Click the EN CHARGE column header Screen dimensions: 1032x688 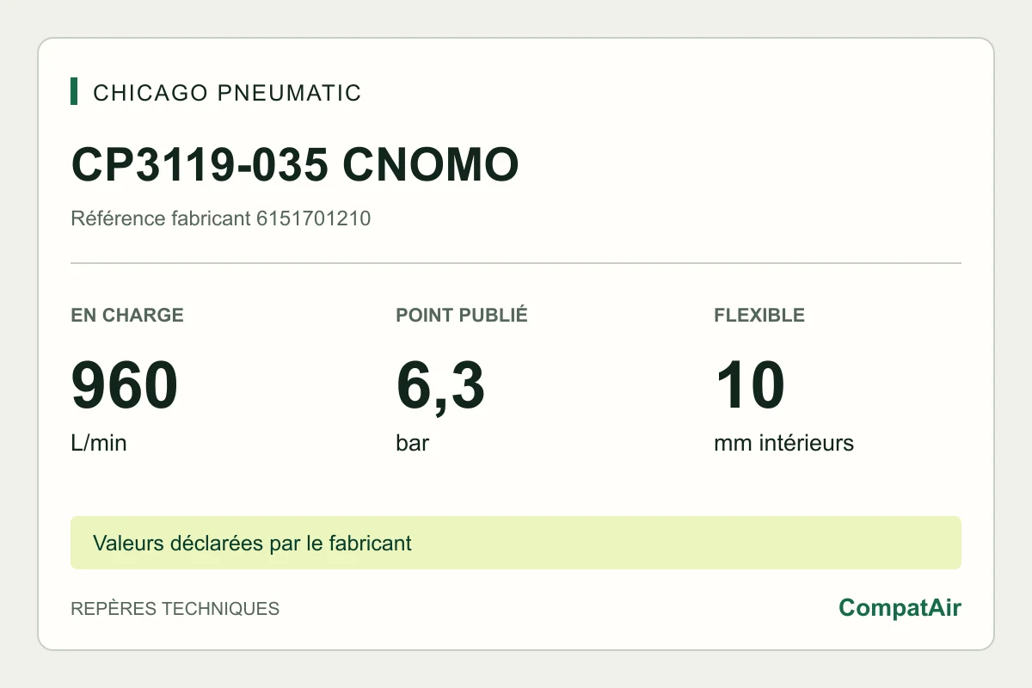[127, 315]
